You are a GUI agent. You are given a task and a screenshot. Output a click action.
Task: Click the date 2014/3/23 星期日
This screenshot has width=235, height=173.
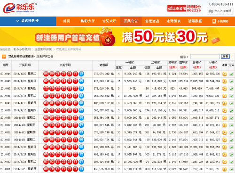pos(25,169)
